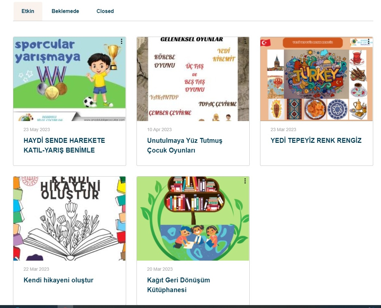Viewport: 381px width, 308px height.
Task: Click the 23 May 2023 date label
Action: click(37, 129)
